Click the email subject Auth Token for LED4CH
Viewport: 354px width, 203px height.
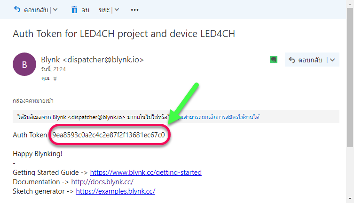[x=124, y=34]
